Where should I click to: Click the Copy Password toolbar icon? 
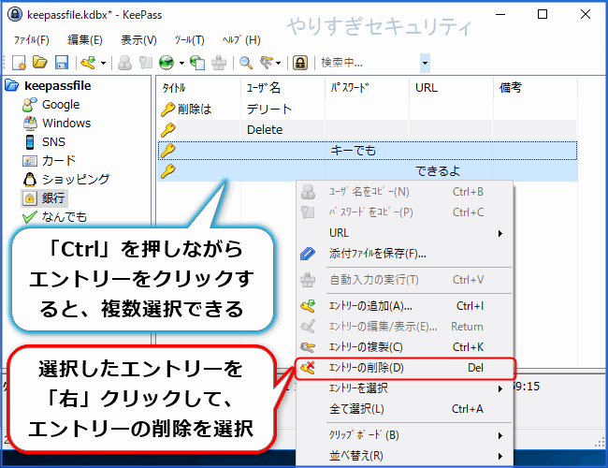coord(146,63)
